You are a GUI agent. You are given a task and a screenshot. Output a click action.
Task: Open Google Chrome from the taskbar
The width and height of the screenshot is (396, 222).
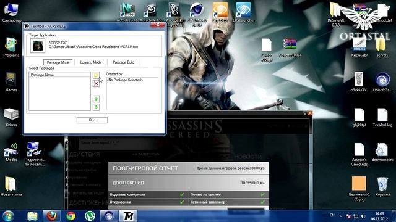tap(71, 216)
